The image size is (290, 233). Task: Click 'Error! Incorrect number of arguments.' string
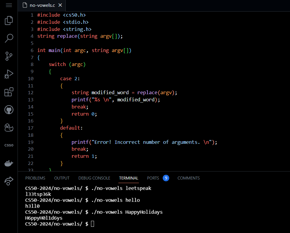(147, 142)
